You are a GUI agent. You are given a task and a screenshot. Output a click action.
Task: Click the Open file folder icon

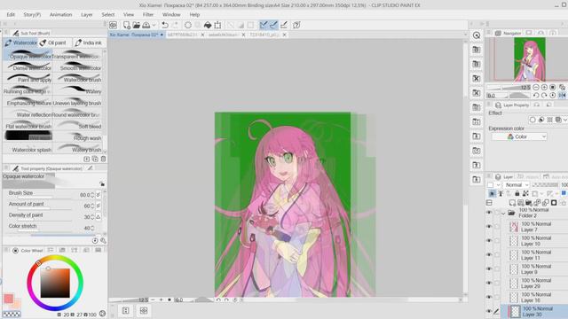click(x=136, y=25)
